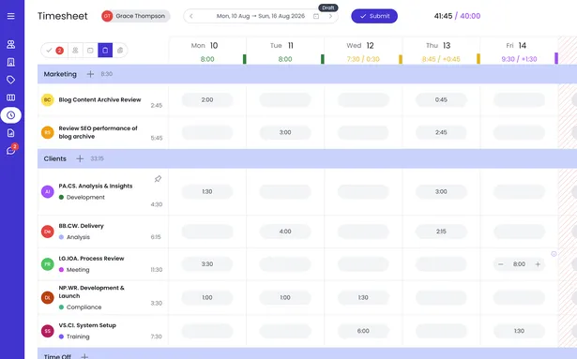
Task: Select the Wed 12 day column header
Action: (x=363, y=51)
